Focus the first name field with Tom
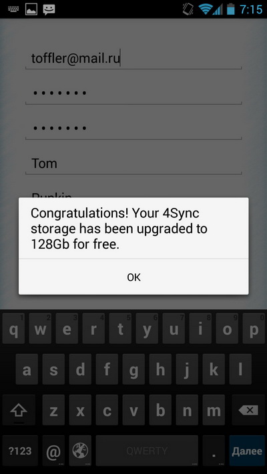The height and width of the screenshot is (474, 267). [133, 163]
